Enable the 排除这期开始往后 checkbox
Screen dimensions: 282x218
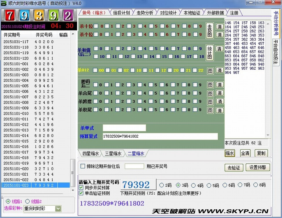point(83,166)
